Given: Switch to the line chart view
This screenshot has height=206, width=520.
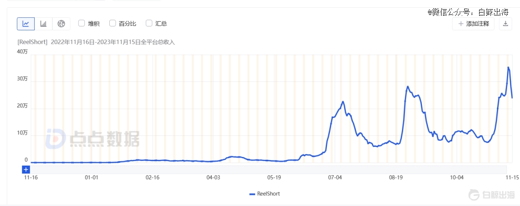Looking at the screenshot, I should point(26,24).
